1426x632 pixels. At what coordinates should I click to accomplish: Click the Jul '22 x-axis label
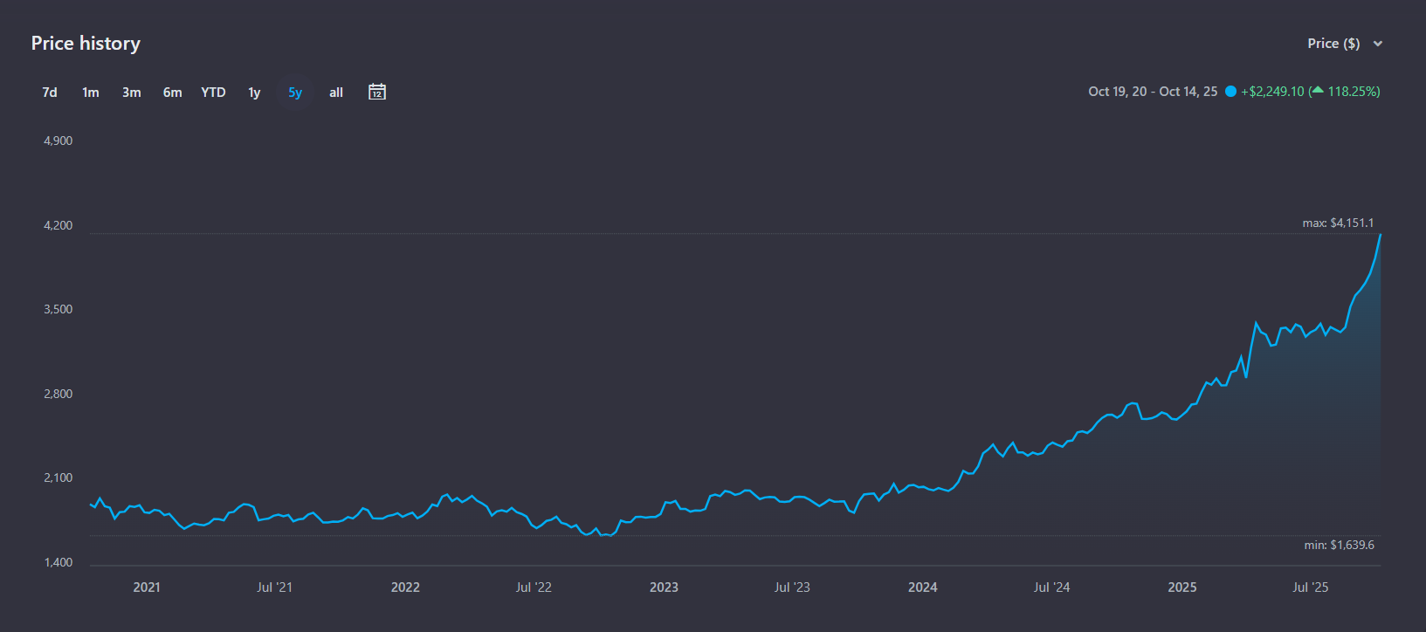(534, 587)
